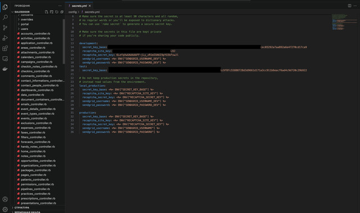Refresh the explorer file tree
The width and height of the screenshot is (360, 213).
pos(57,12)
